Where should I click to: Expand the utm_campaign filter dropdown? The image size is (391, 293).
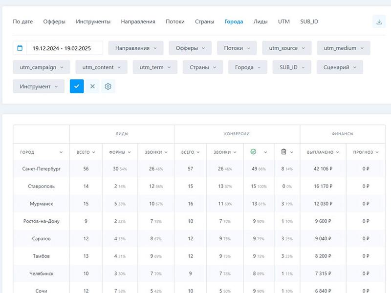pyautogui.click(x=42, y=67)
